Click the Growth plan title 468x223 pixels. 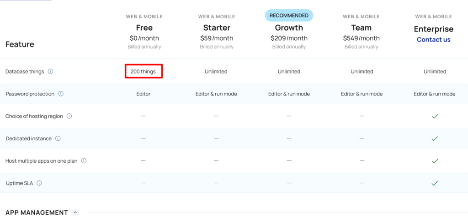pos(289,28)
